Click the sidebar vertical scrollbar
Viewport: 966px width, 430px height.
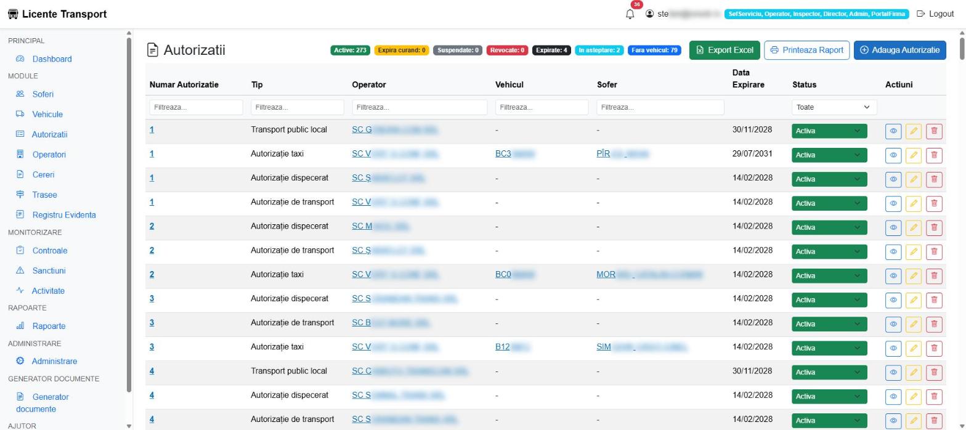(129, 216)
